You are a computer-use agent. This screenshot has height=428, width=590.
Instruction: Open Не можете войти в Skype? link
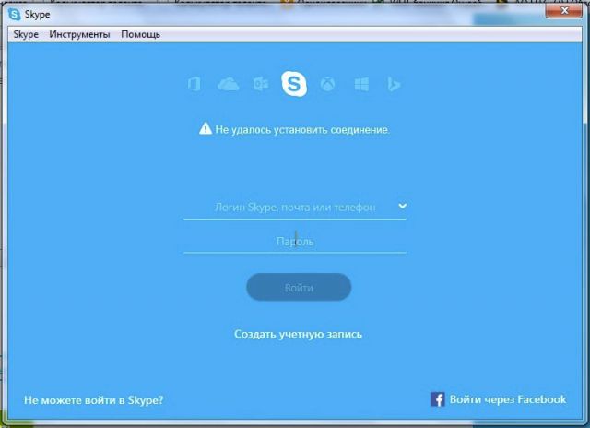pyautogui.click(x=94, y=399)
